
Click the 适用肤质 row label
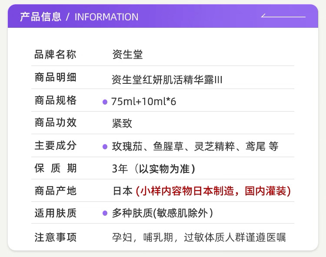(x=55, y=213)
